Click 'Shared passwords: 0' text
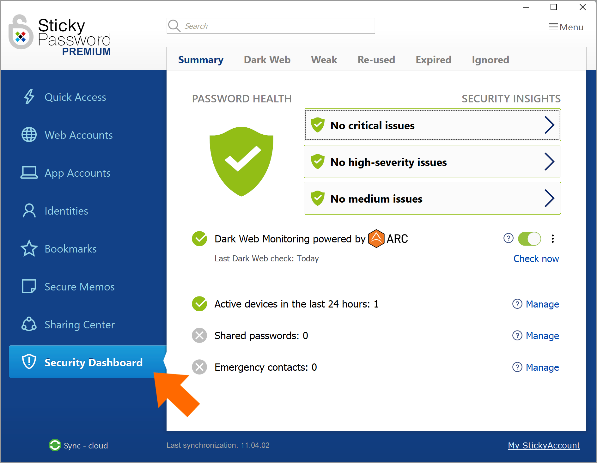Image resolution: width=597 pixels, height=463 pixels. pyautogui.click(x=261, y=335)
